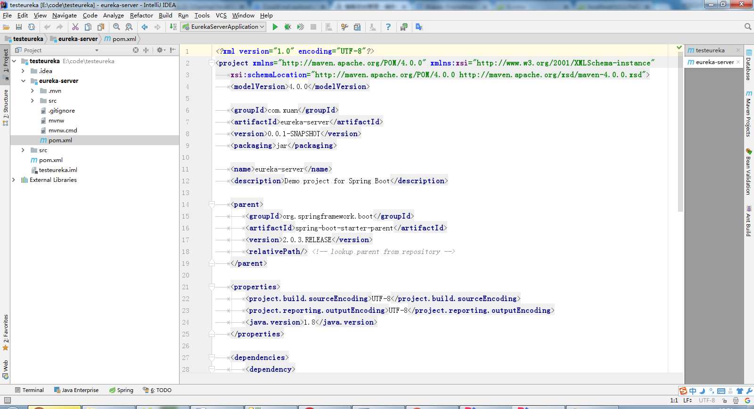Toggle the Maven Projects side panel
Viewport: 754px width, 409px height.
point(749,114)
